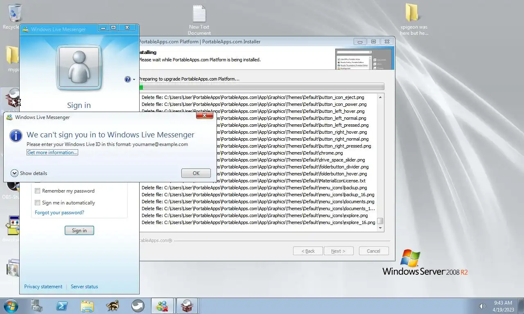
Task: Enable 'Sign me in automatically' checkbox
Action: 38,203
